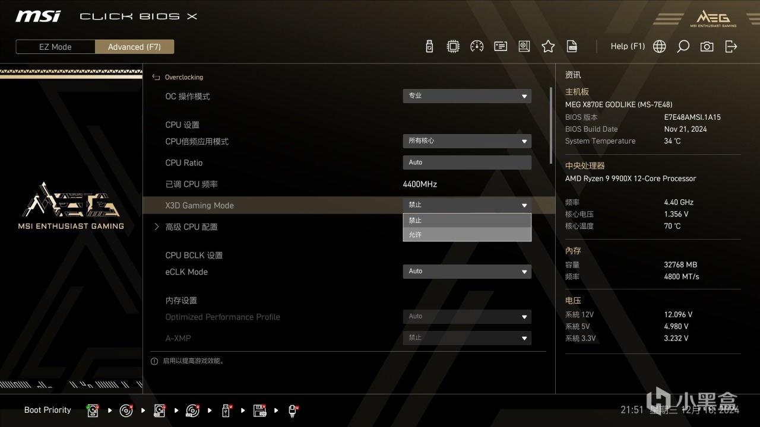The height and width of the screenshot is (427, 760).
Task: Select the optical disc boot device icon
Action: click(x=126, y=410)
